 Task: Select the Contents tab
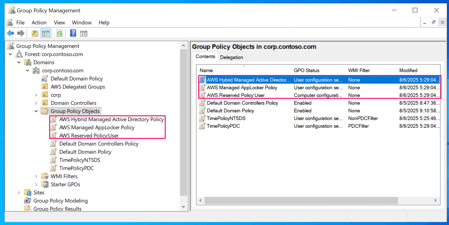point(205,57)
